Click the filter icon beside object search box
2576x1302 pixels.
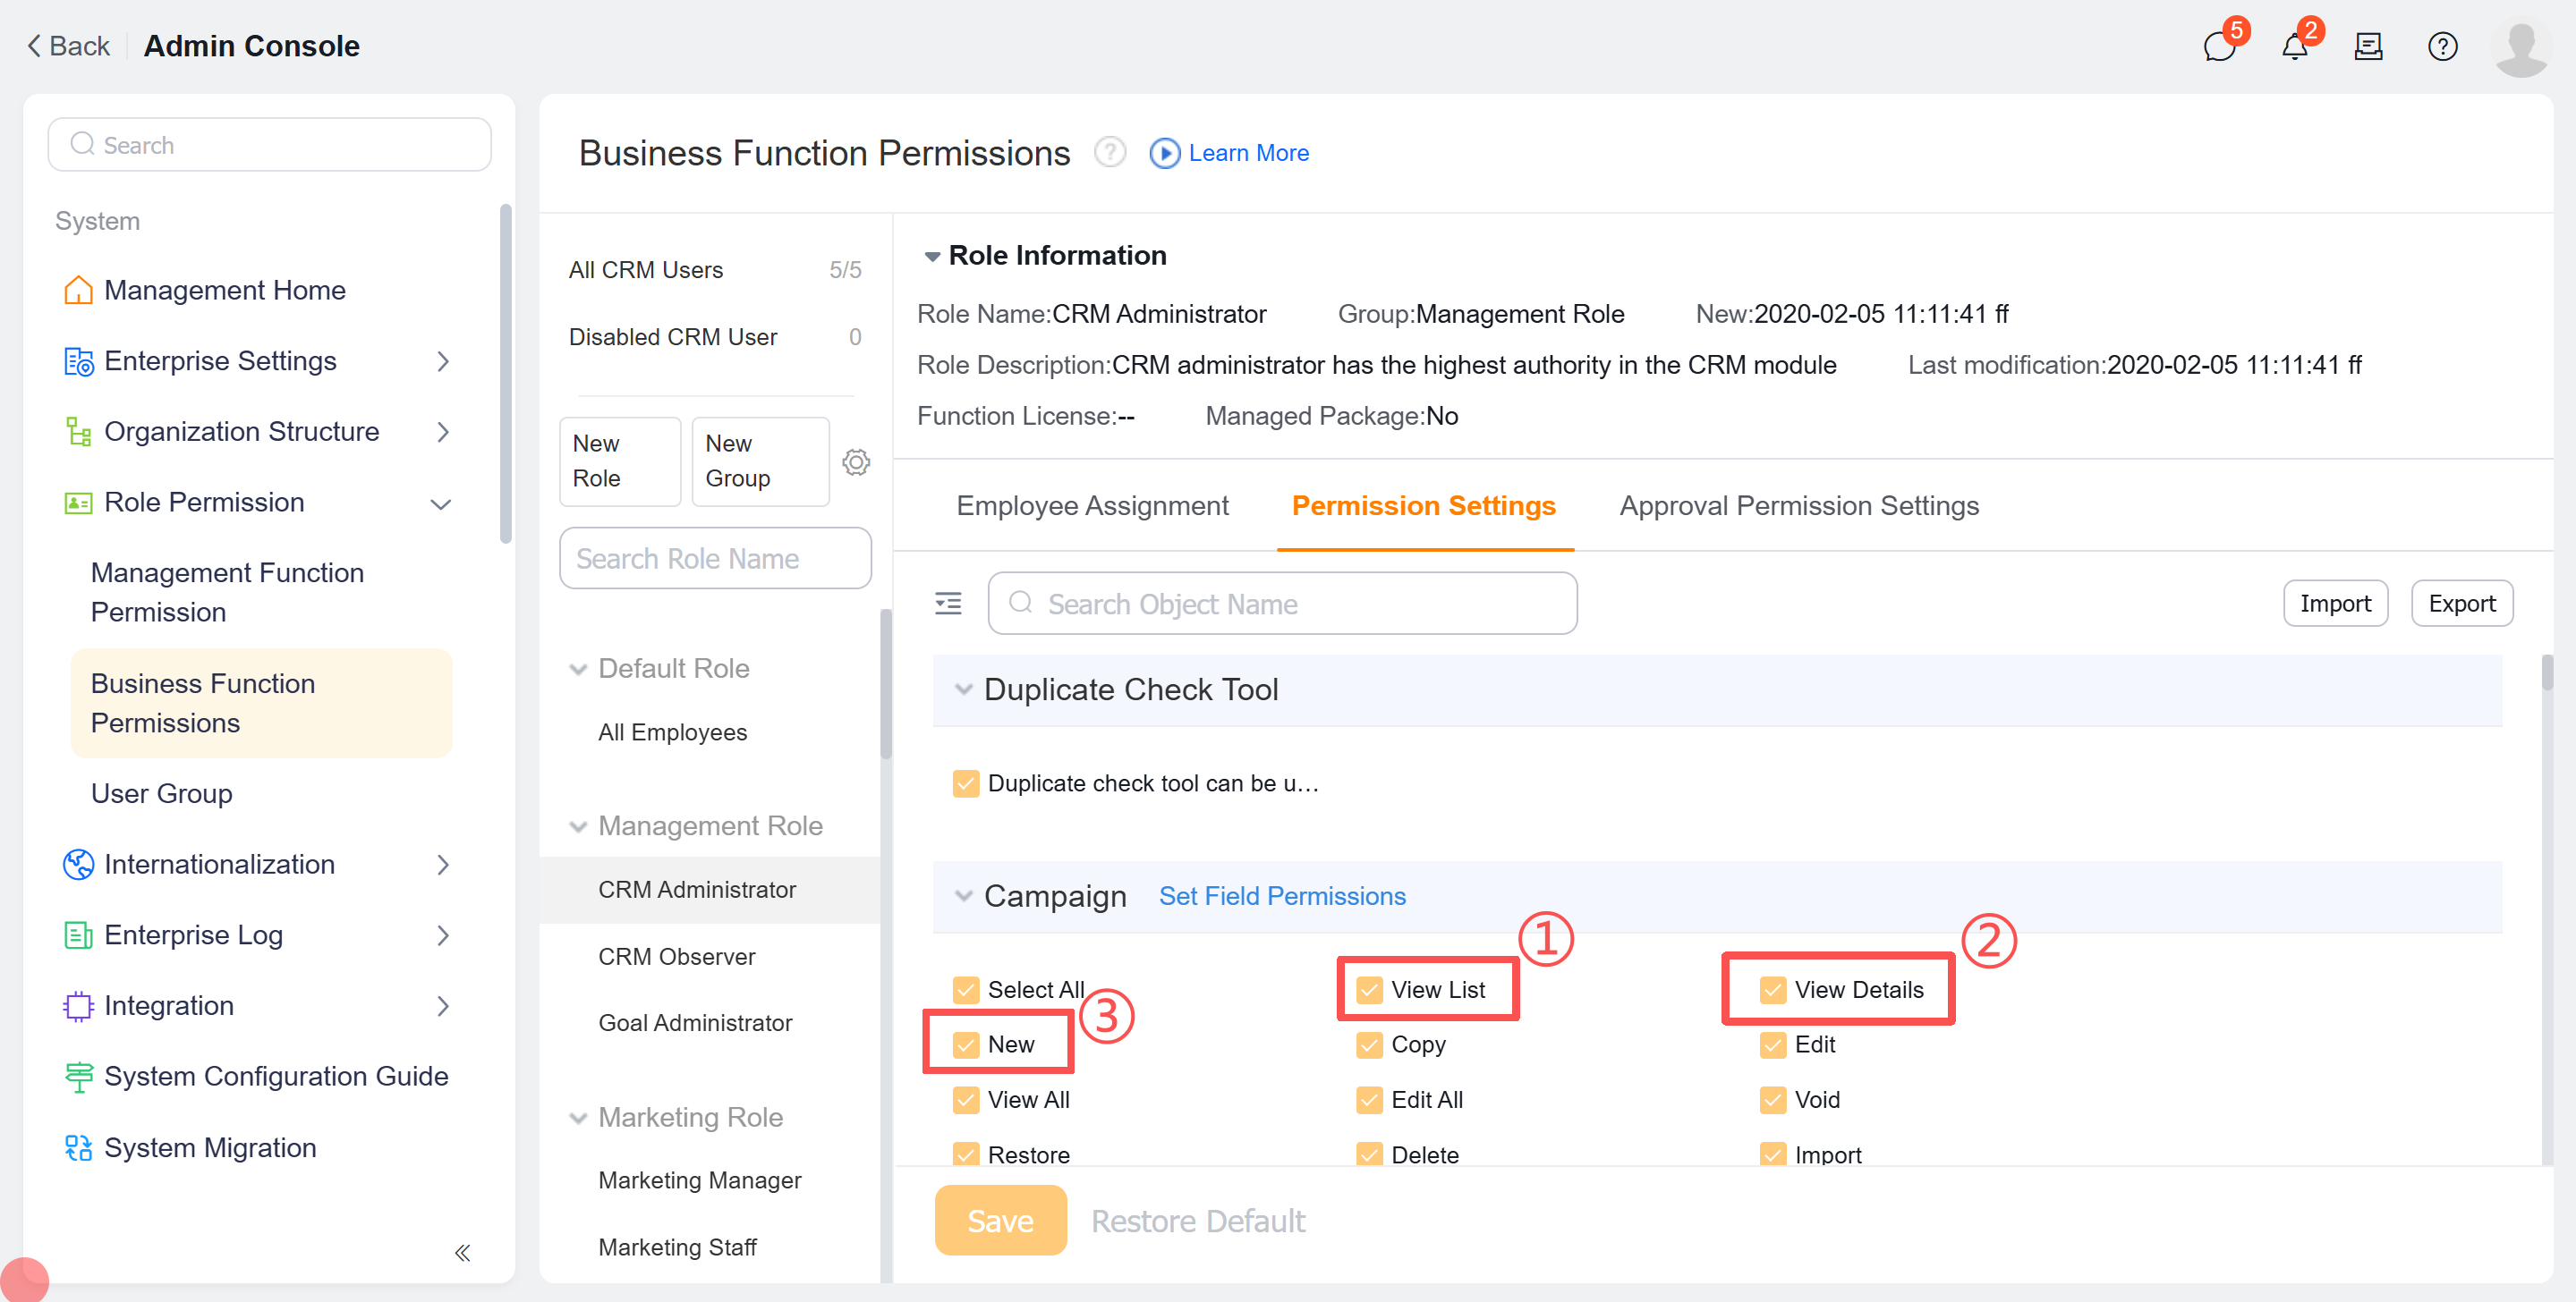[948, 603]
